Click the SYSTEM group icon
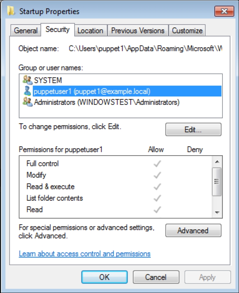This screenshot has height=293, width=239. 27,80
